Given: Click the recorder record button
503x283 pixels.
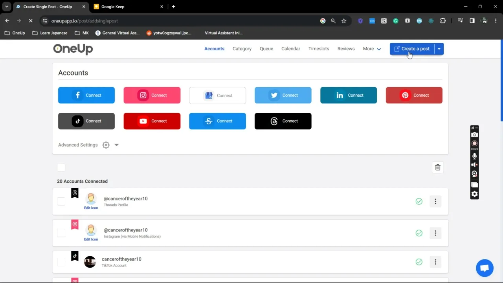Looking at the screenshot, I should pyautogui.click(x=474, y=143).
